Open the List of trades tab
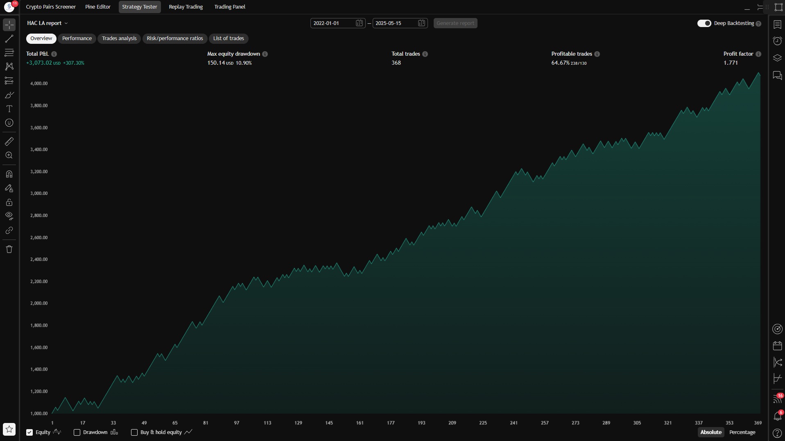 228,38
